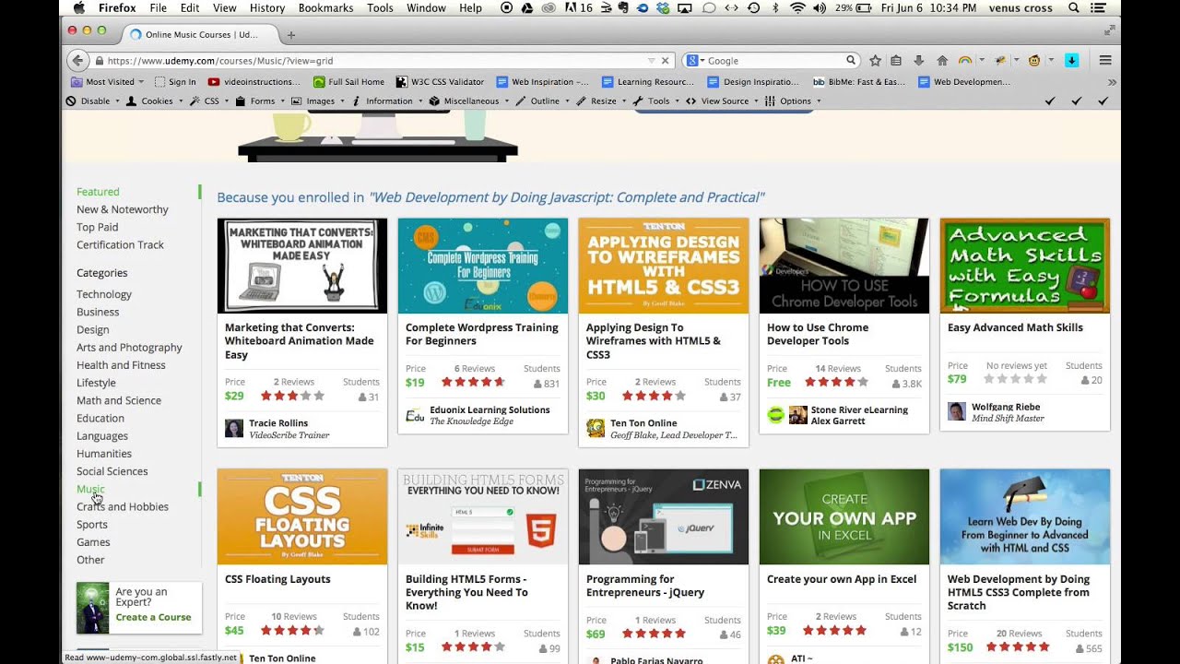Click the last checkmark on Web Developer toolbar
Image resolution: width=1180 pixels, height=664 pixels.
point(1103,101)
